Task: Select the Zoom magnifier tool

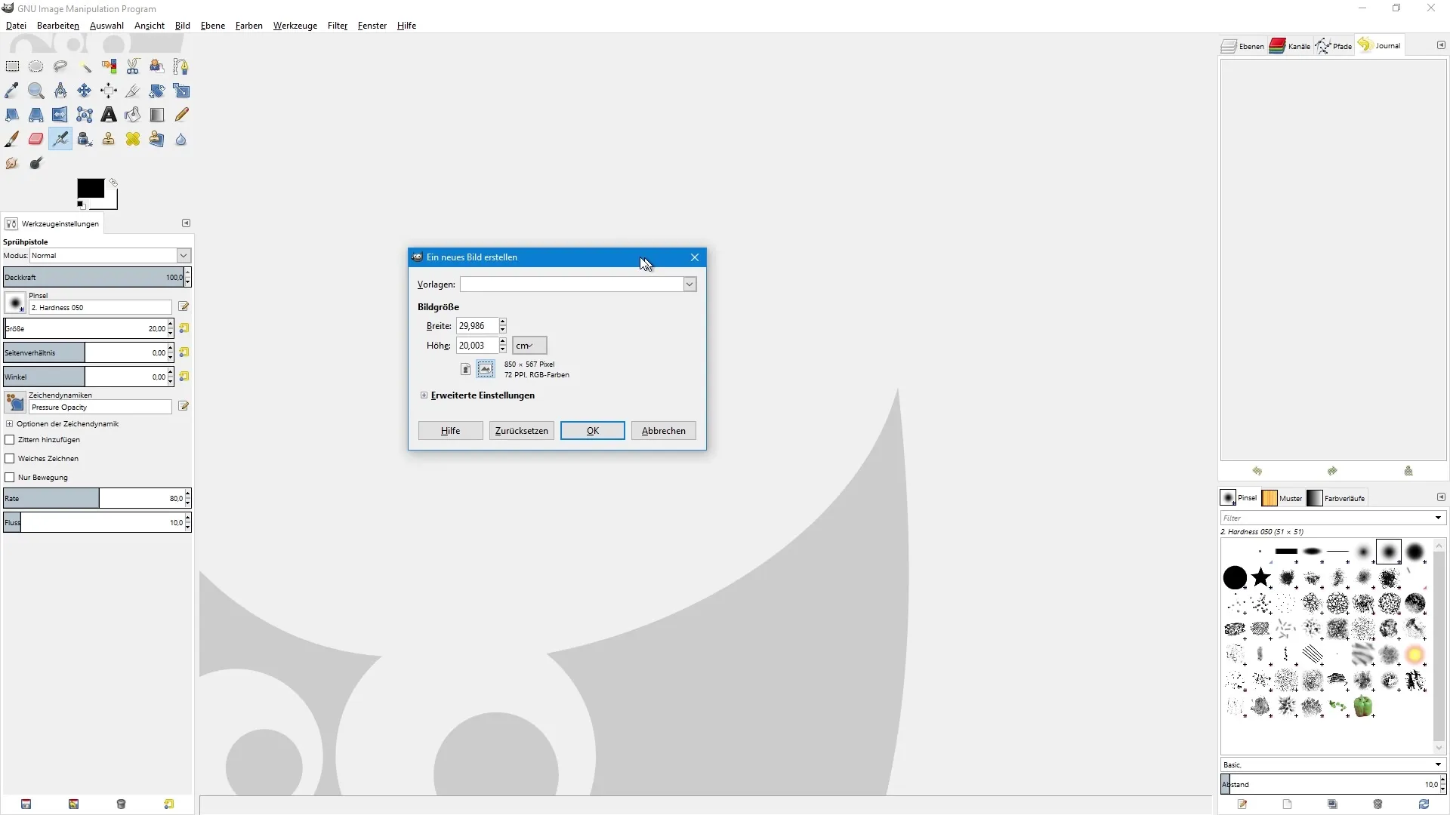Action: 36,91
